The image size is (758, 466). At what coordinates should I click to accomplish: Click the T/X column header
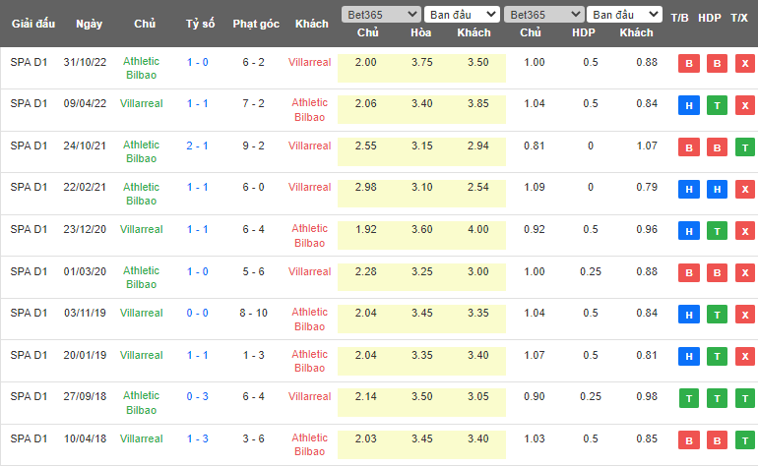739,18
